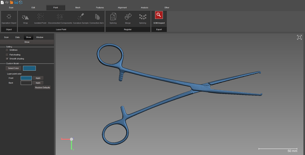Select the Merge puzzle-piece tool

tap(128, 19)
